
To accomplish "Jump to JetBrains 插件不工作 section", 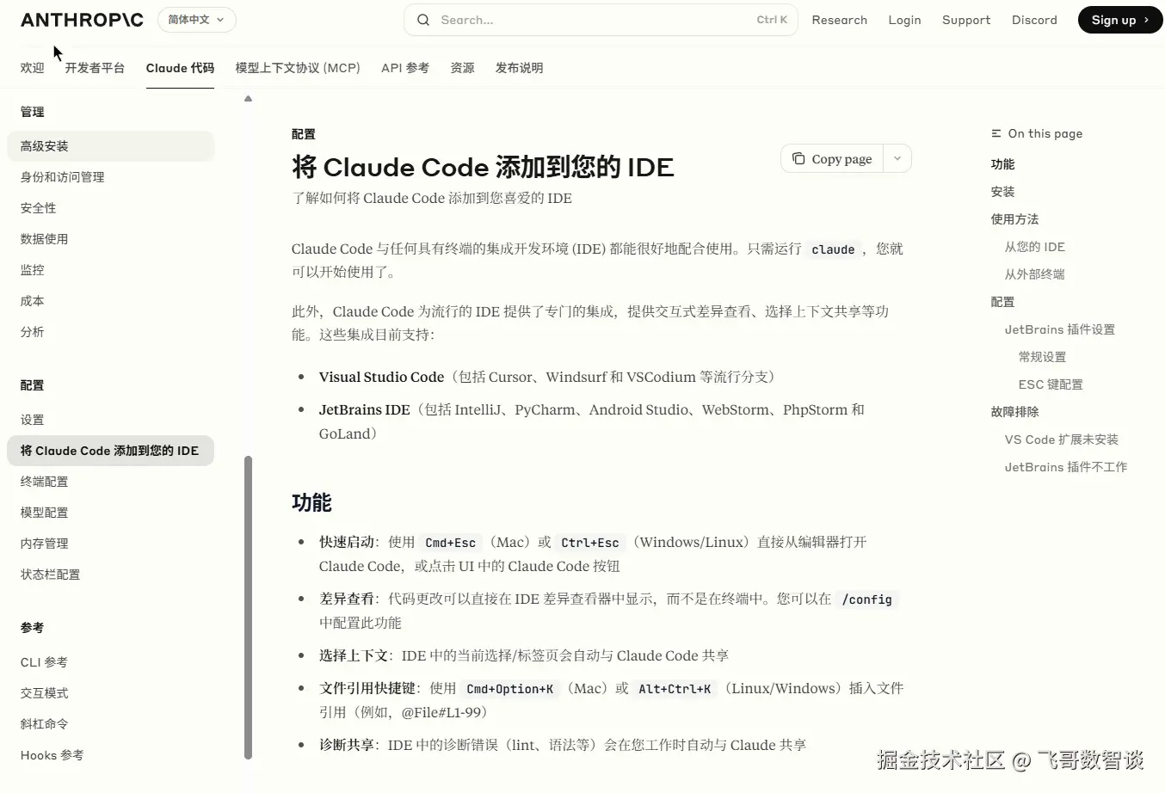I will [x=1066, y=467].
